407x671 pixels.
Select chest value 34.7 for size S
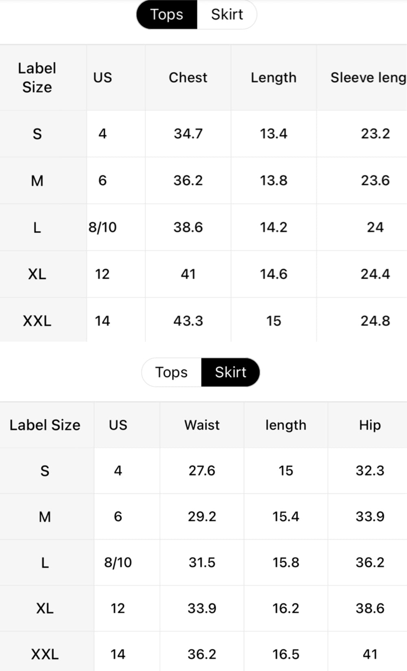pyautogui.click(x=188, y=133)
